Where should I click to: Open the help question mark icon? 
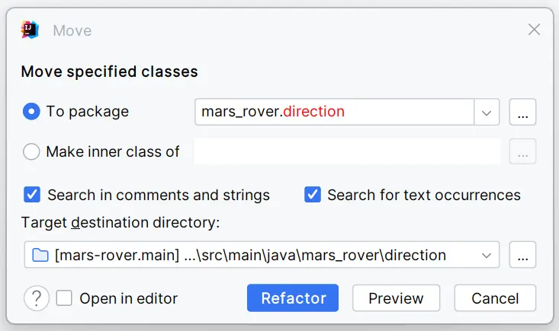point(36,298)
